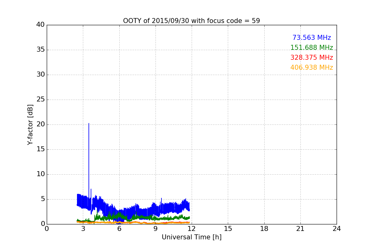
Task: Select the 406.938 MHz legend label
Action: [312, 68]
